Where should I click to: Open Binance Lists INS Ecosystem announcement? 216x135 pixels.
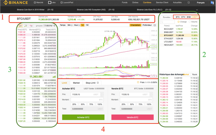click(x=91, y=10)
